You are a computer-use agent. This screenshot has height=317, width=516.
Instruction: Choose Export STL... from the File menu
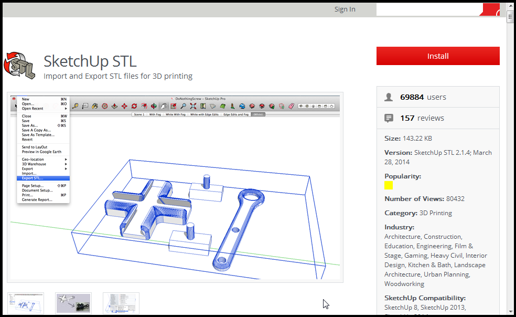click(x=33, y=178)
